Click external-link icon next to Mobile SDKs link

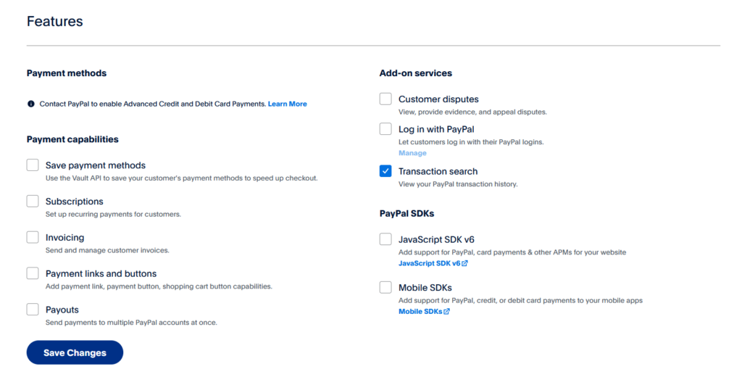(x=446, y=312)
